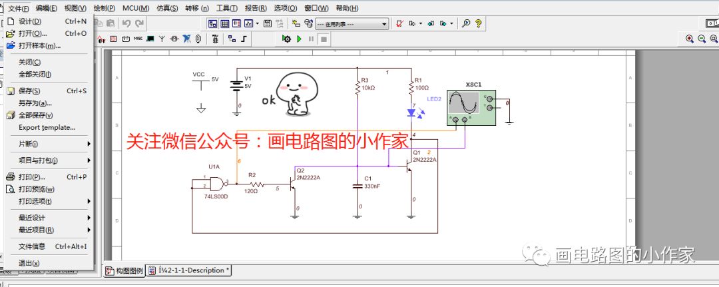Open the Postprocessor icon

click(x=268, y=23)
